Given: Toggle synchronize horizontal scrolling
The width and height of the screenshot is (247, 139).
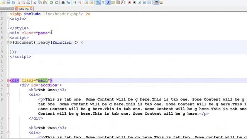Looking at the screenshot, I should (x=91, y=3).
